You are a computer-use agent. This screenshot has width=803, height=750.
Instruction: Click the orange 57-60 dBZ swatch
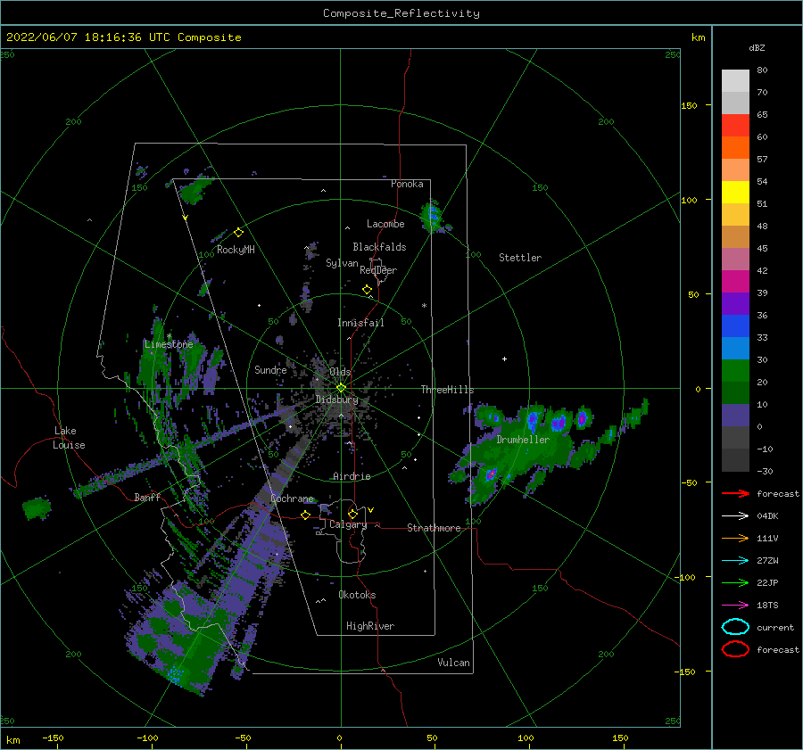tap(735, 148)
